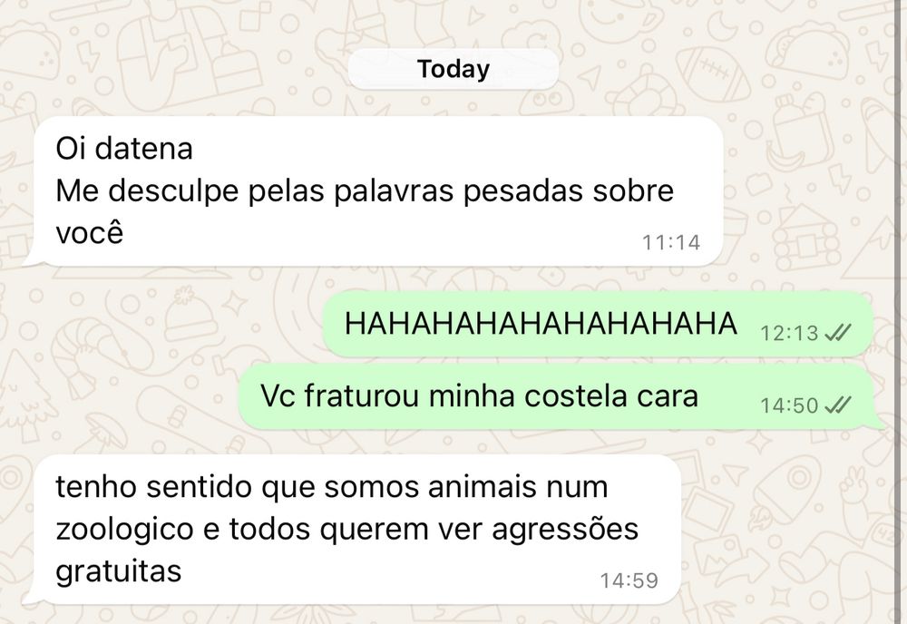Click the 14:59 timestamp on the last message
The height and width of the screenshot is (624, 907).
[x=629, y=580]
